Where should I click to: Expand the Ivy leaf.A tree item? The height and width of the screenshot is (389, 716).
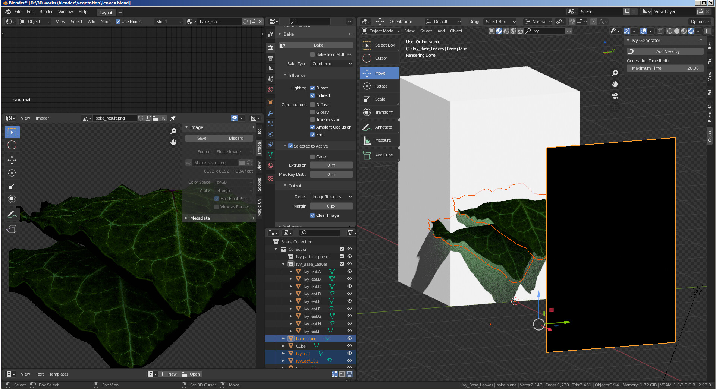tap(291, 272)
